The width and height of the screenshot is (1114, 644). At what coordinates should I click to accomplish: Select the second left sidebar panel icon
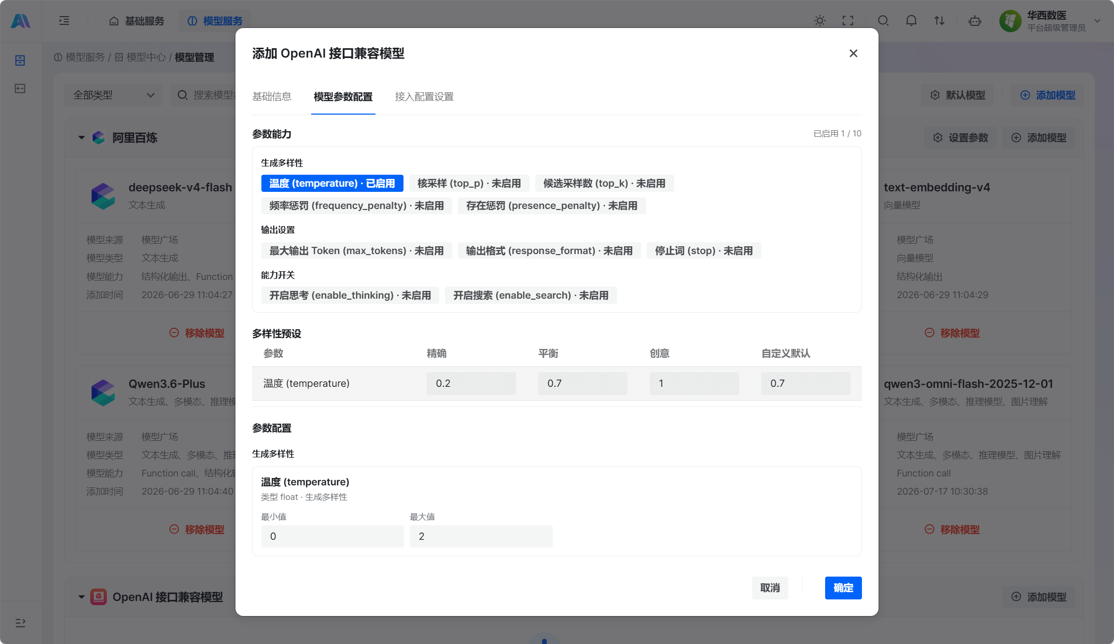[20, 89]
